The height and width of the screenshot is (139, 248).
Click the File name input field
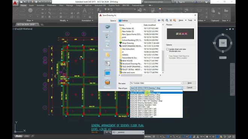(x=156, y=83)
